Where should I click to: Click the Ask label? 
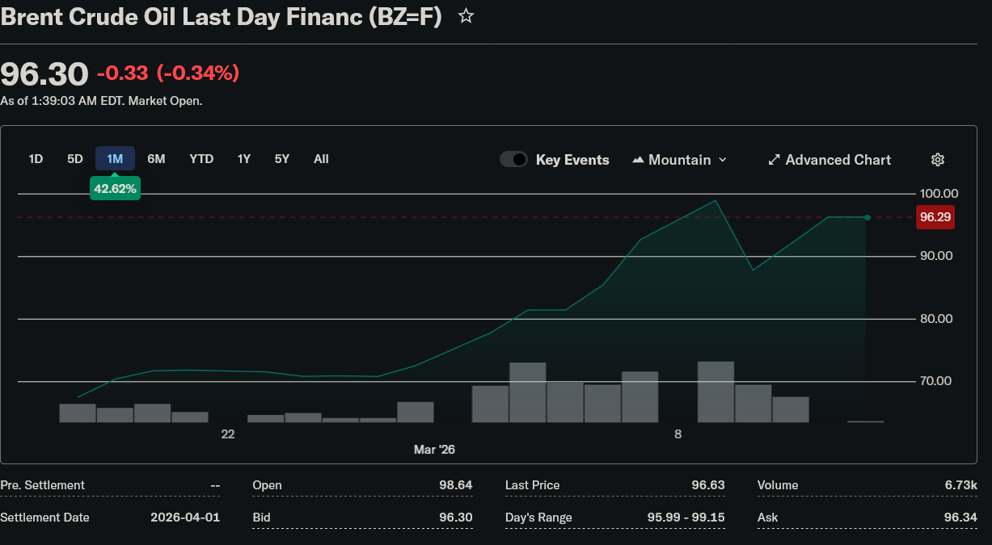(767, 518)
